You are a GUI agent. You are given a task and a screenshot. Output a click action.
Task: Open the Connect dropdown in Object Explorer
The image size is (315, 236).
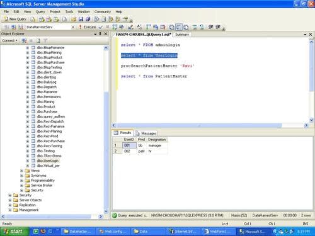[9, 40]
